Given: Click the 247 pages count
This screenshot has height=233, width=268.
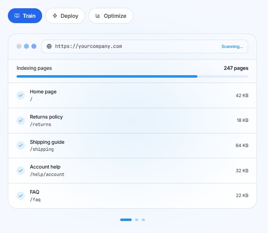Looking at the screenshot, I should pos(236,68).
